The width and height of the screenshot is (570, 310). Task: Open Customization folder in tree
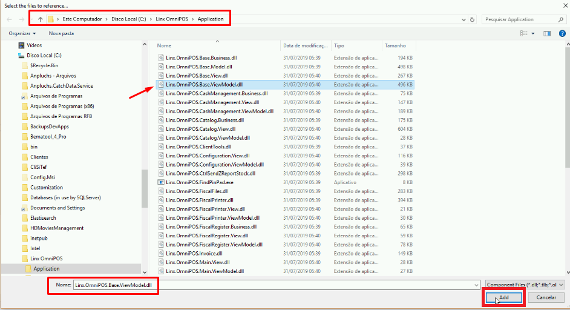click(47, 188)
